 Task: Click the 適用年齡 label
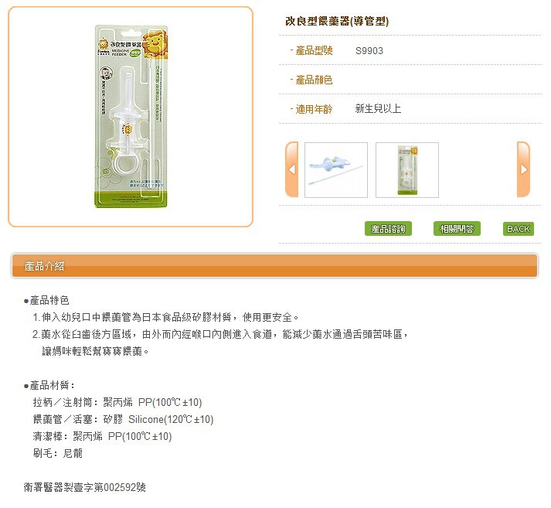coord(314,109)
